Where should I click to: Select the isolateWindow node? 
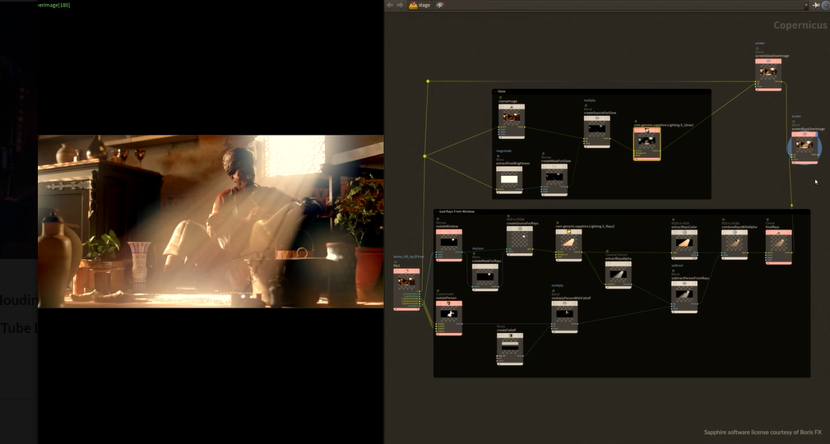point(449,245)
